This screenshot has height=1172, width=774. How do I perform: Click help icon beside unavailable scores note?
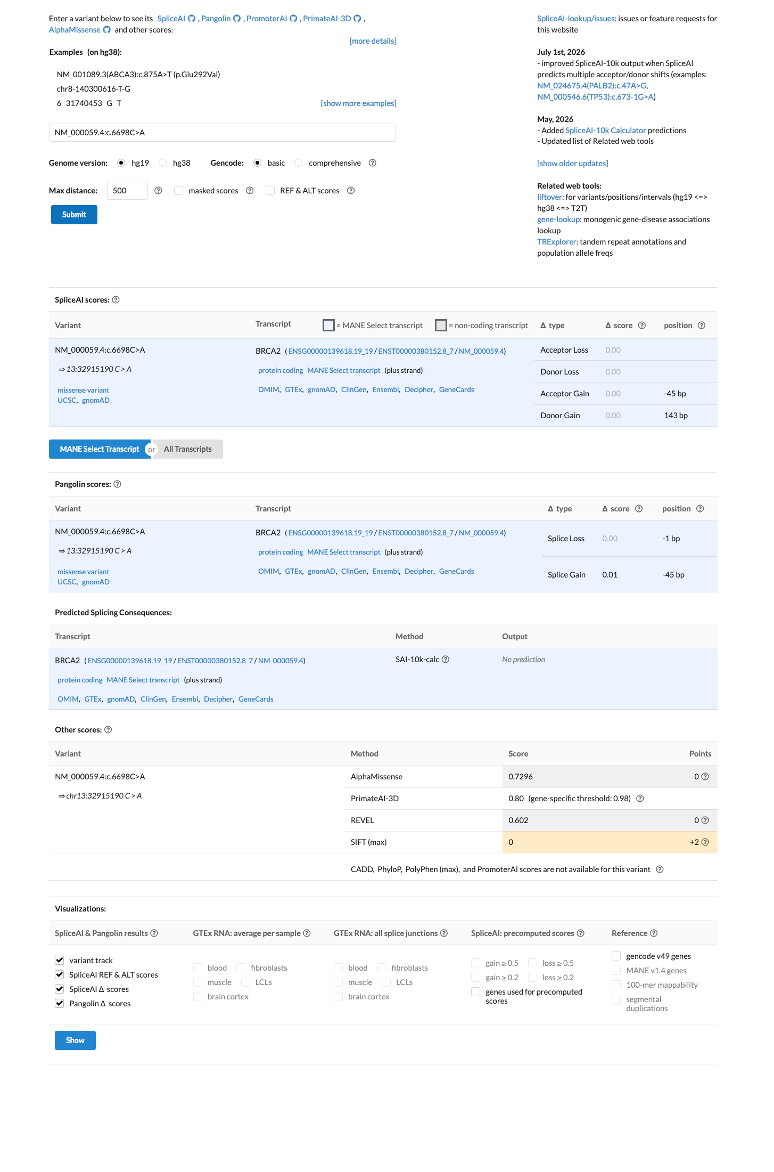[660, 869]
